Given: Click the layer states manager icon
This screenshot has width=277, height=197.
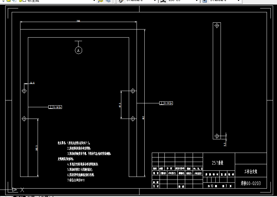Looking at the screenshot, I should [x=108, y=1].
